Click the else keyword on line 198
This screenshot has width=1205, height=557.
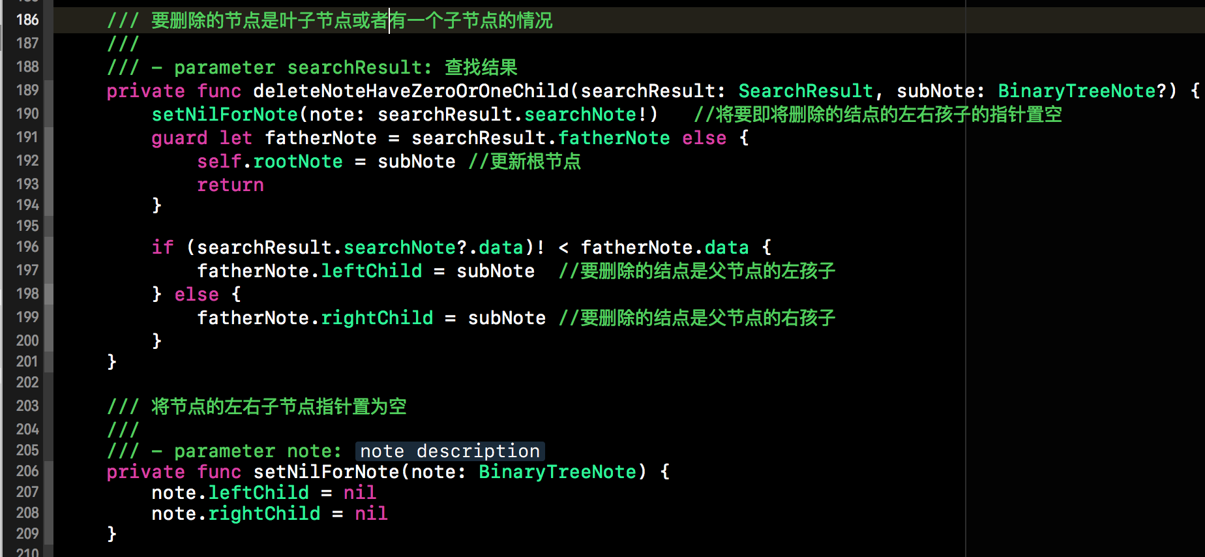196,294
